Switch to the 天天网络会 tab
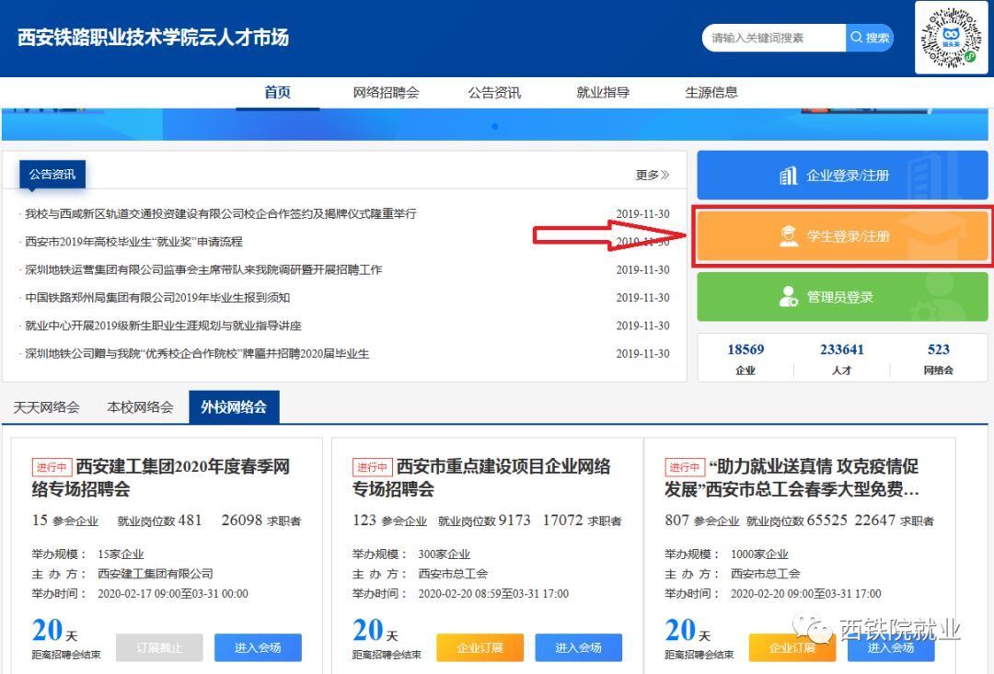The image size is (994, 674). pos(46,406)
